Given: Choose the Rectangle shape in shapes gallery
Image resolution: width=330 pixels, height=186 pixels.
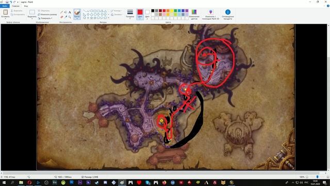Looking at the screenshot, I should pos(95,11).
